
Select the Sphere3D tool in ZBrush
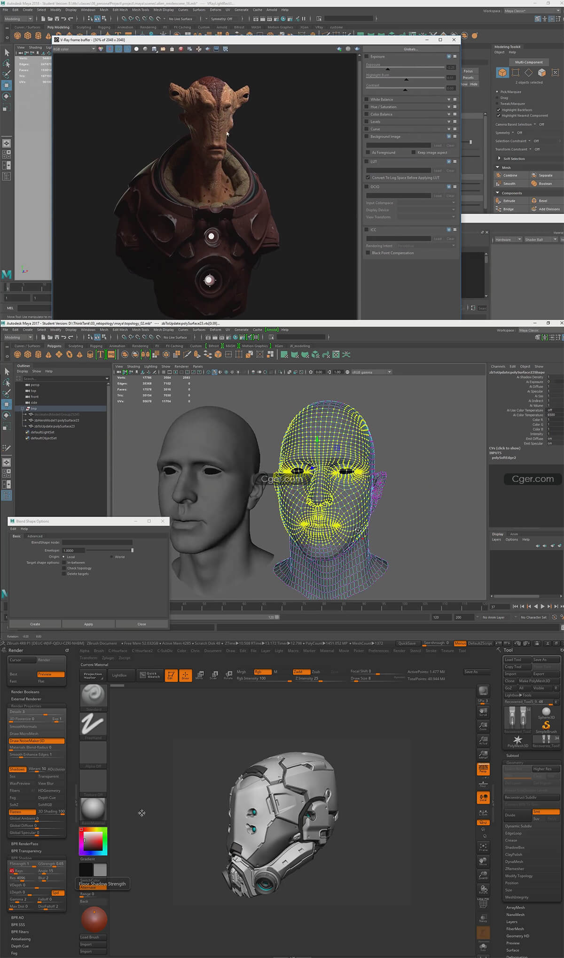point(546,714)
